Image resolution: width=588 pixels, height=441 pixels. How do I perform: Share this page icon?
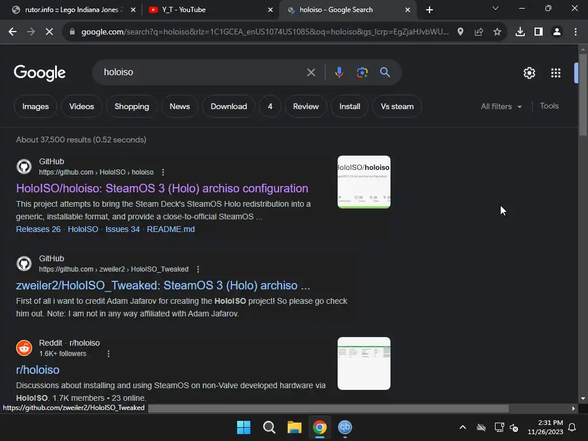[479, 32]
